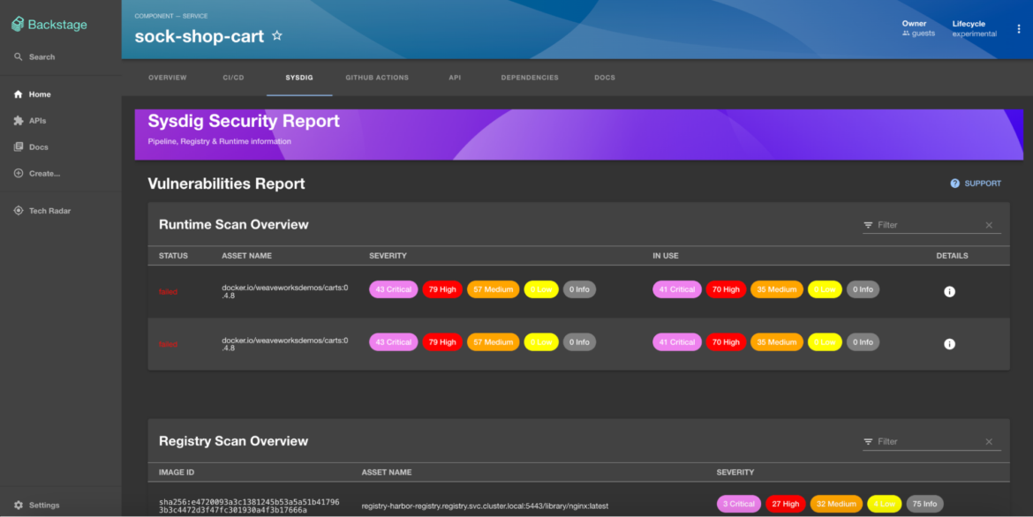The image size is (1033, 517).
Task: Click the Support button
Action: (976, 184)
